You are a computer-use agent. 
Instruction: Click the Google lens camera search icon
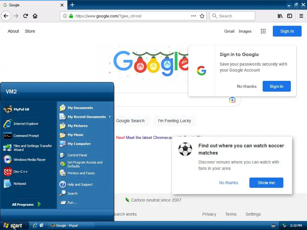(232, 100)
